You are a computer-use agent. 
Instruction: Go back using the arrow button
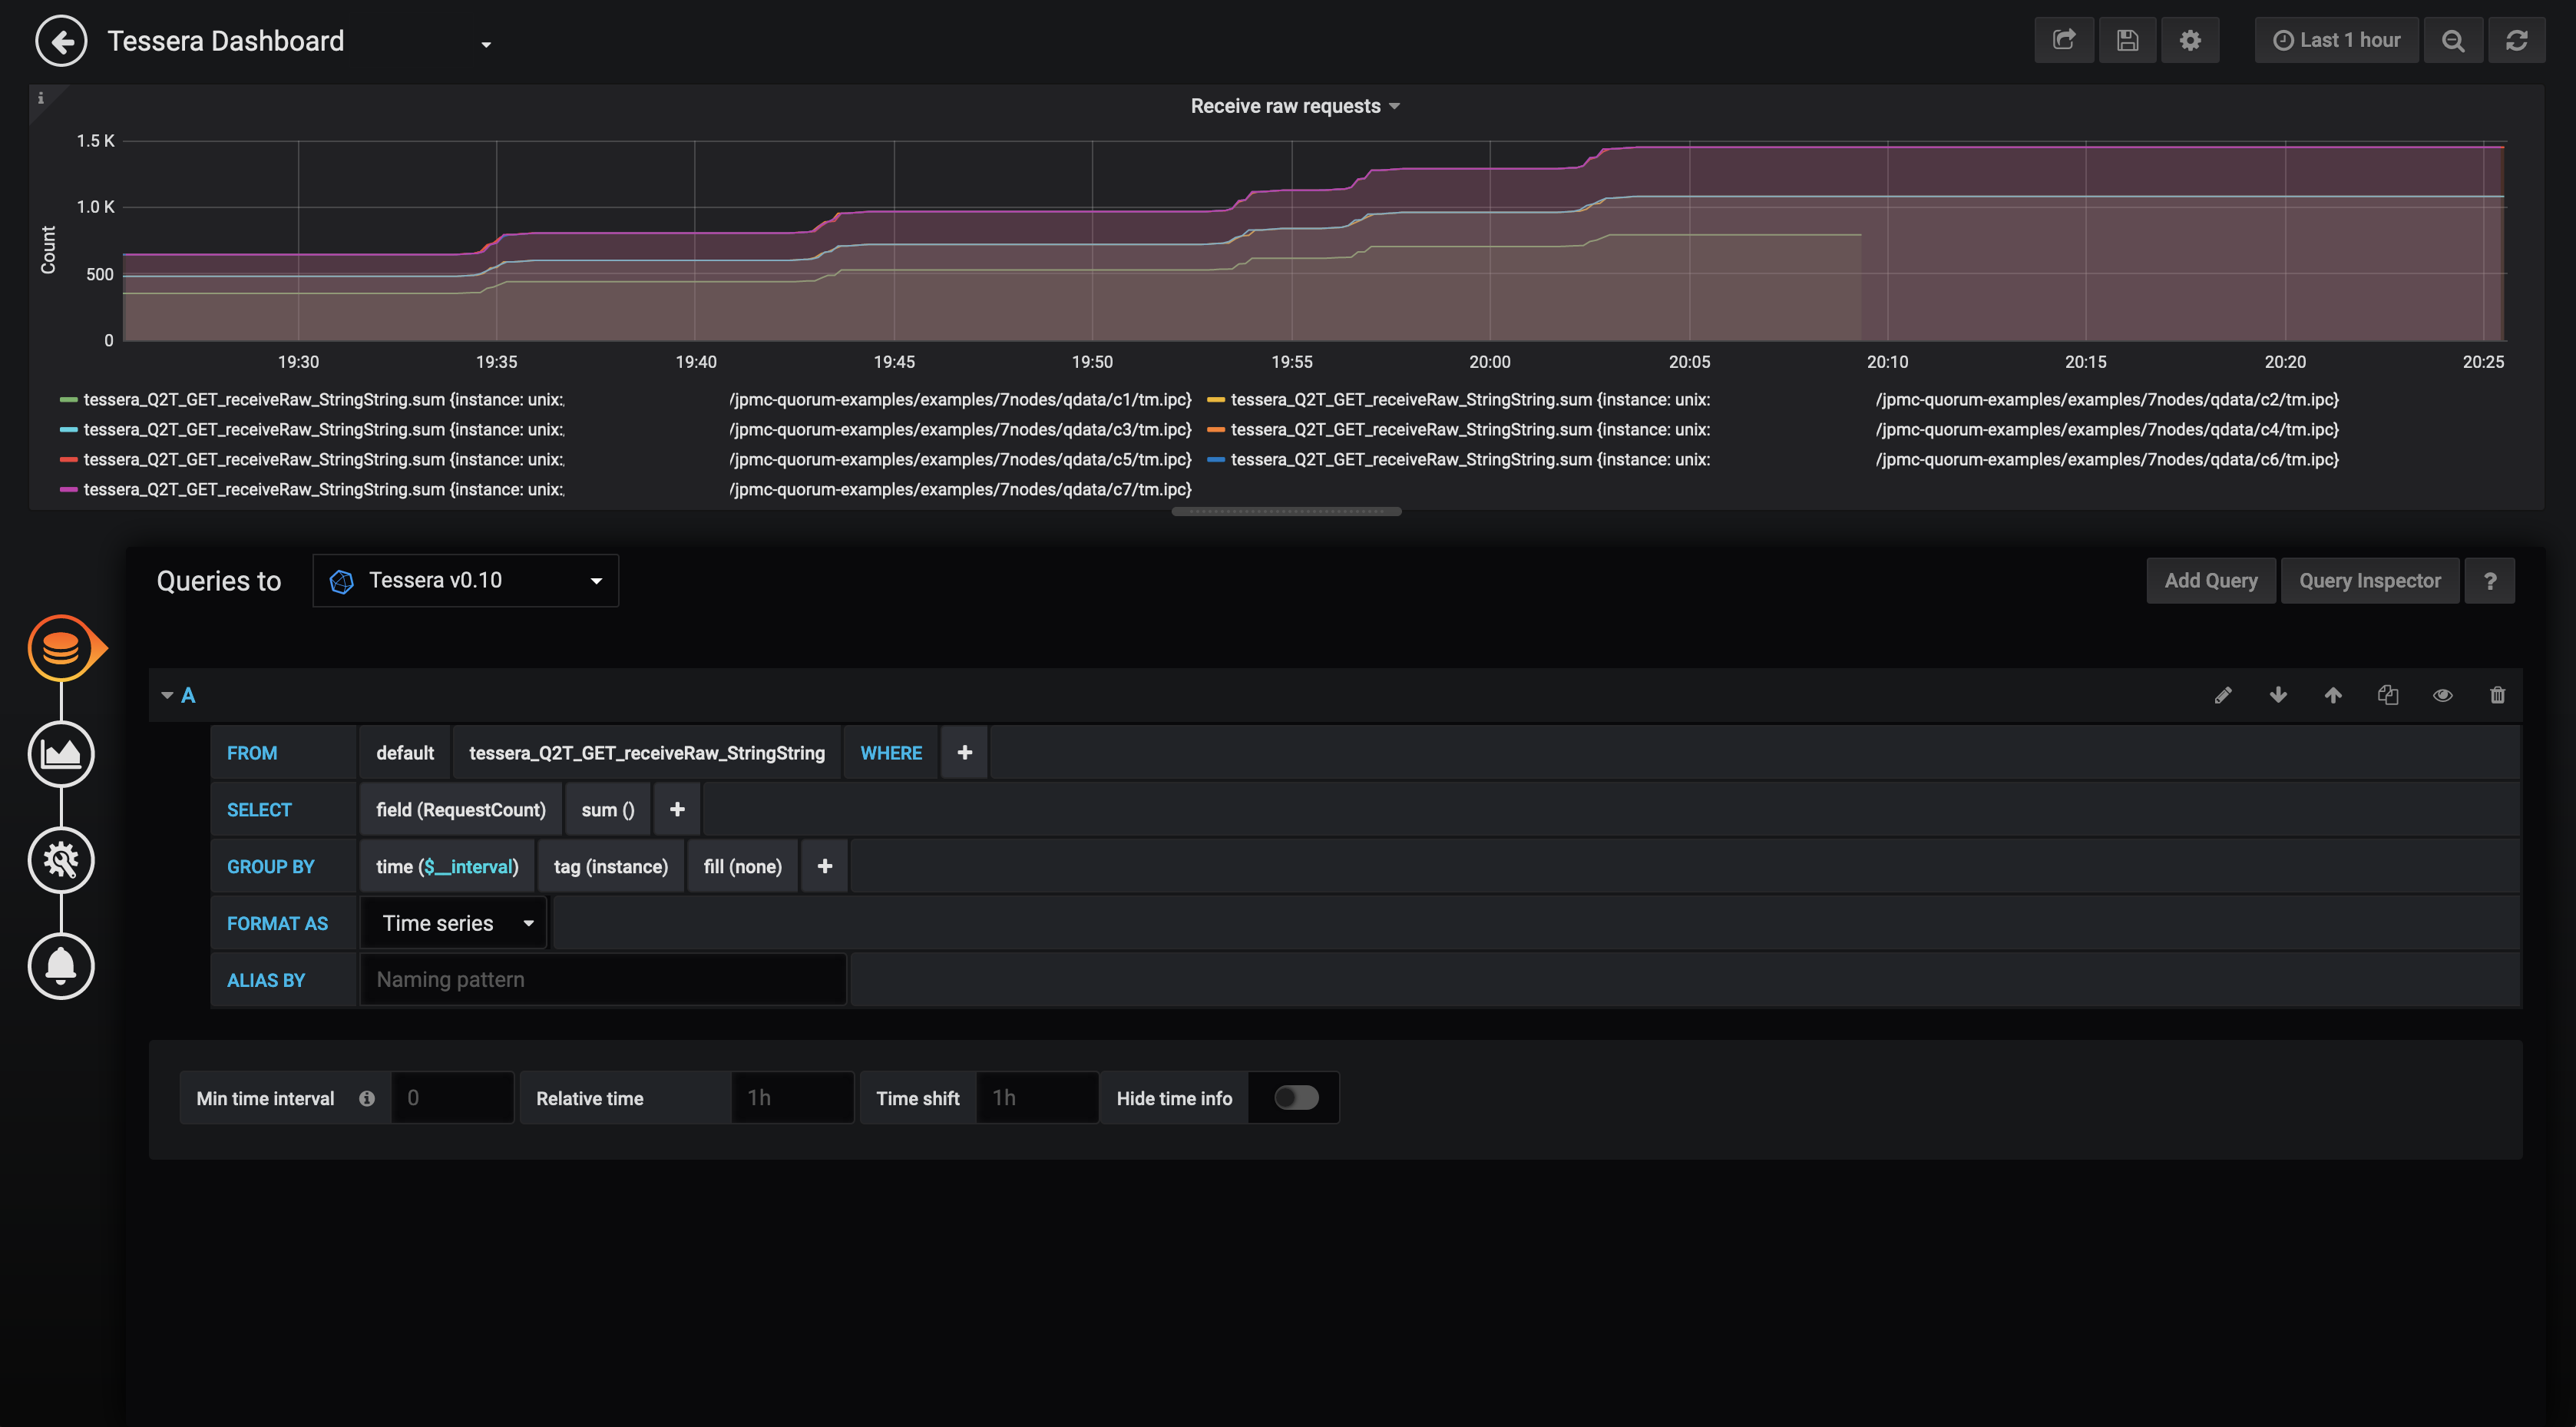coord(61,41)
